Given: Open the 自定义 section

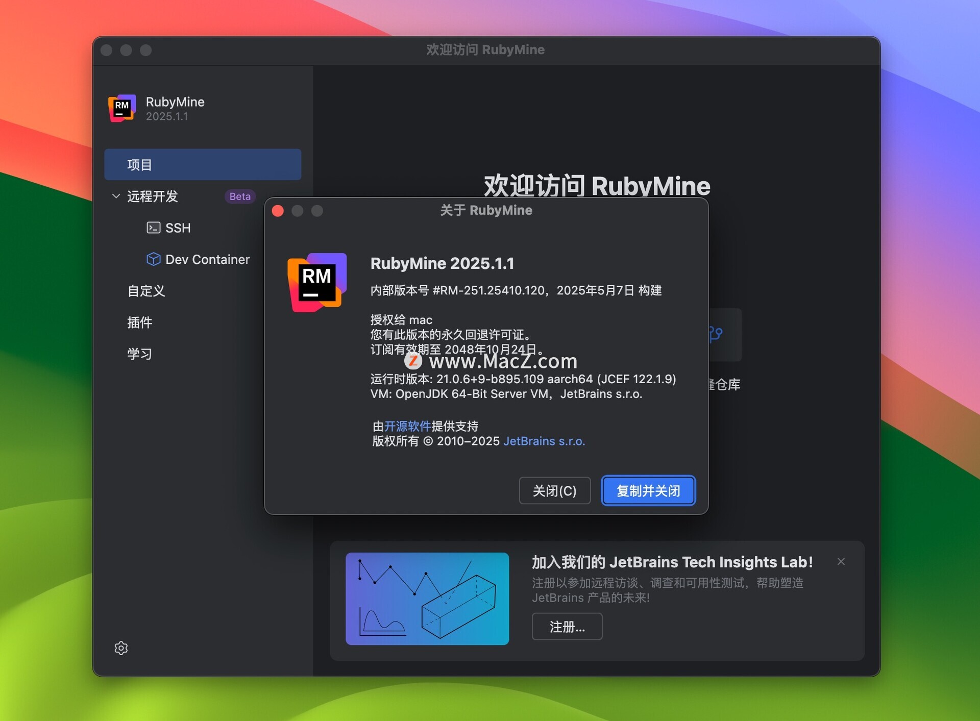Looking at the screenshot, I should [146, 291].
